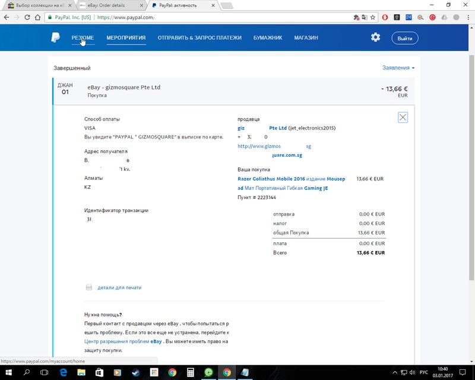This screenshot has width=475, height=380.
Task: Close the transaction details panel
Action: (x=403, y=118)
